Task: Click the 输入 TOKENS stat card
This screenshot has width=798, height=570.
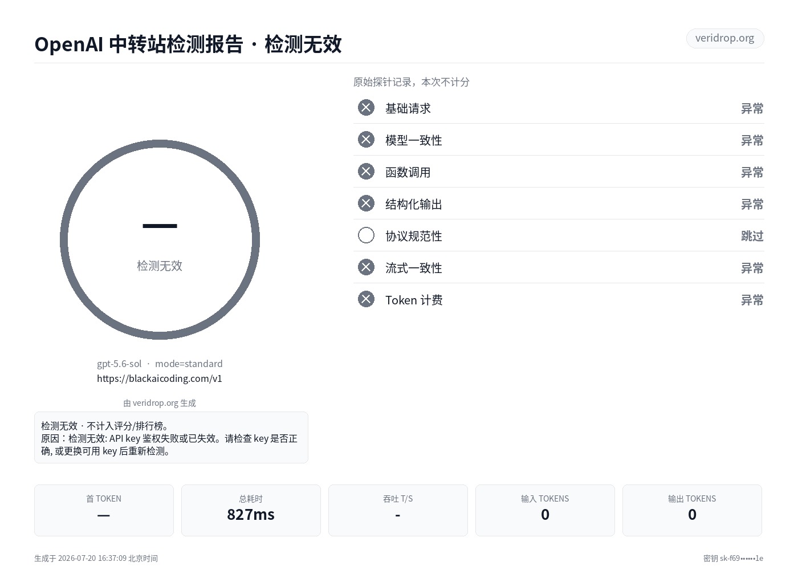Action: [x=545, y=510]
